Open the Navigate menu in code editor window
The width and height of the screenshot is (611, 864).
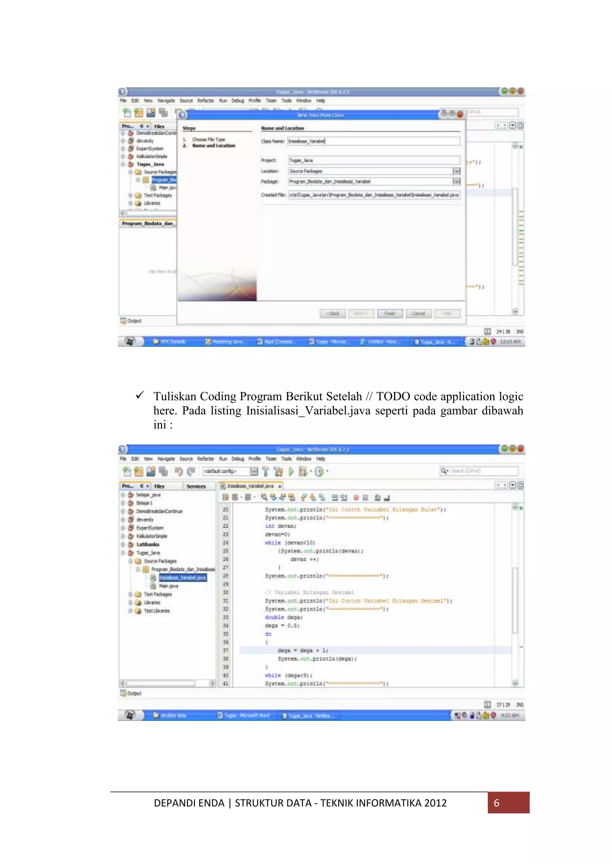coord(166,459)
